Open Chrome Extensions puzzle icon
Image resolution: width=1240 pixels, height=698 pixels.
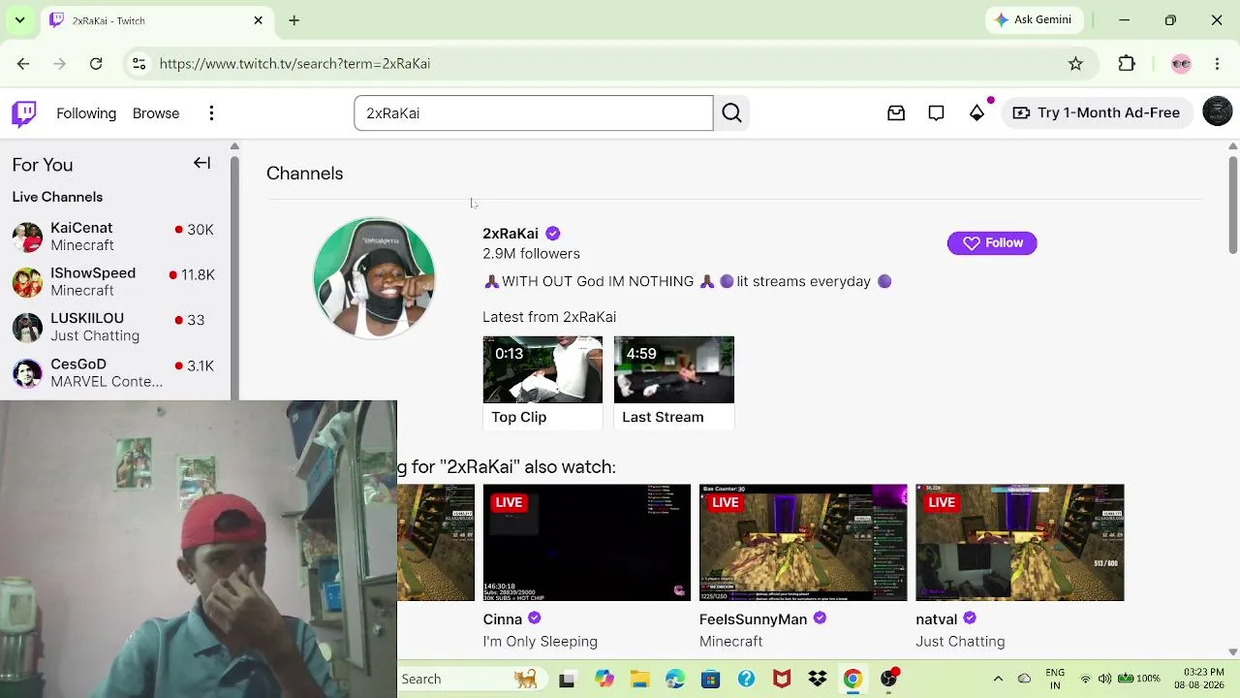[1127, 64]
